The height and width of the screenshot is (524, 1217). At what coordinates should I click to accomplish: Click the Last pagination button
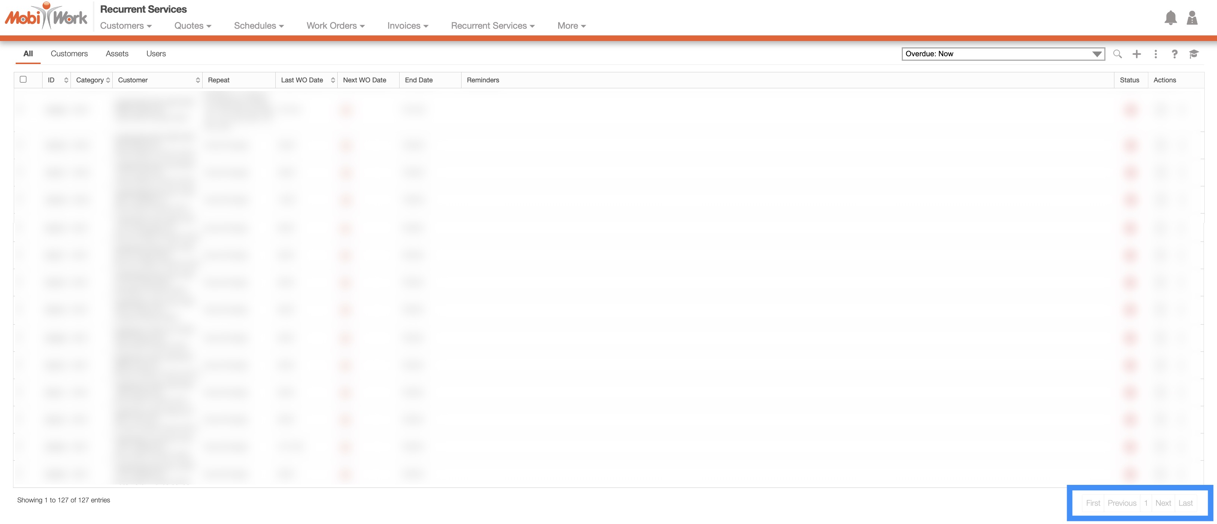point(1185,503)
